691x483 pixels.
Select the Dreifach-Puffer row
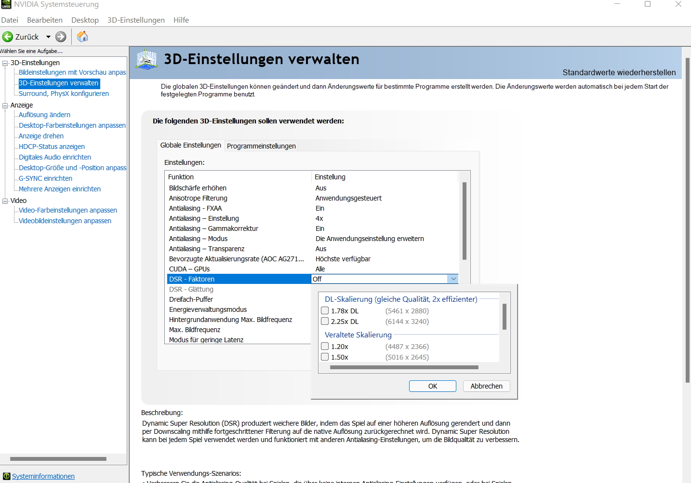[x=239, y=299]
